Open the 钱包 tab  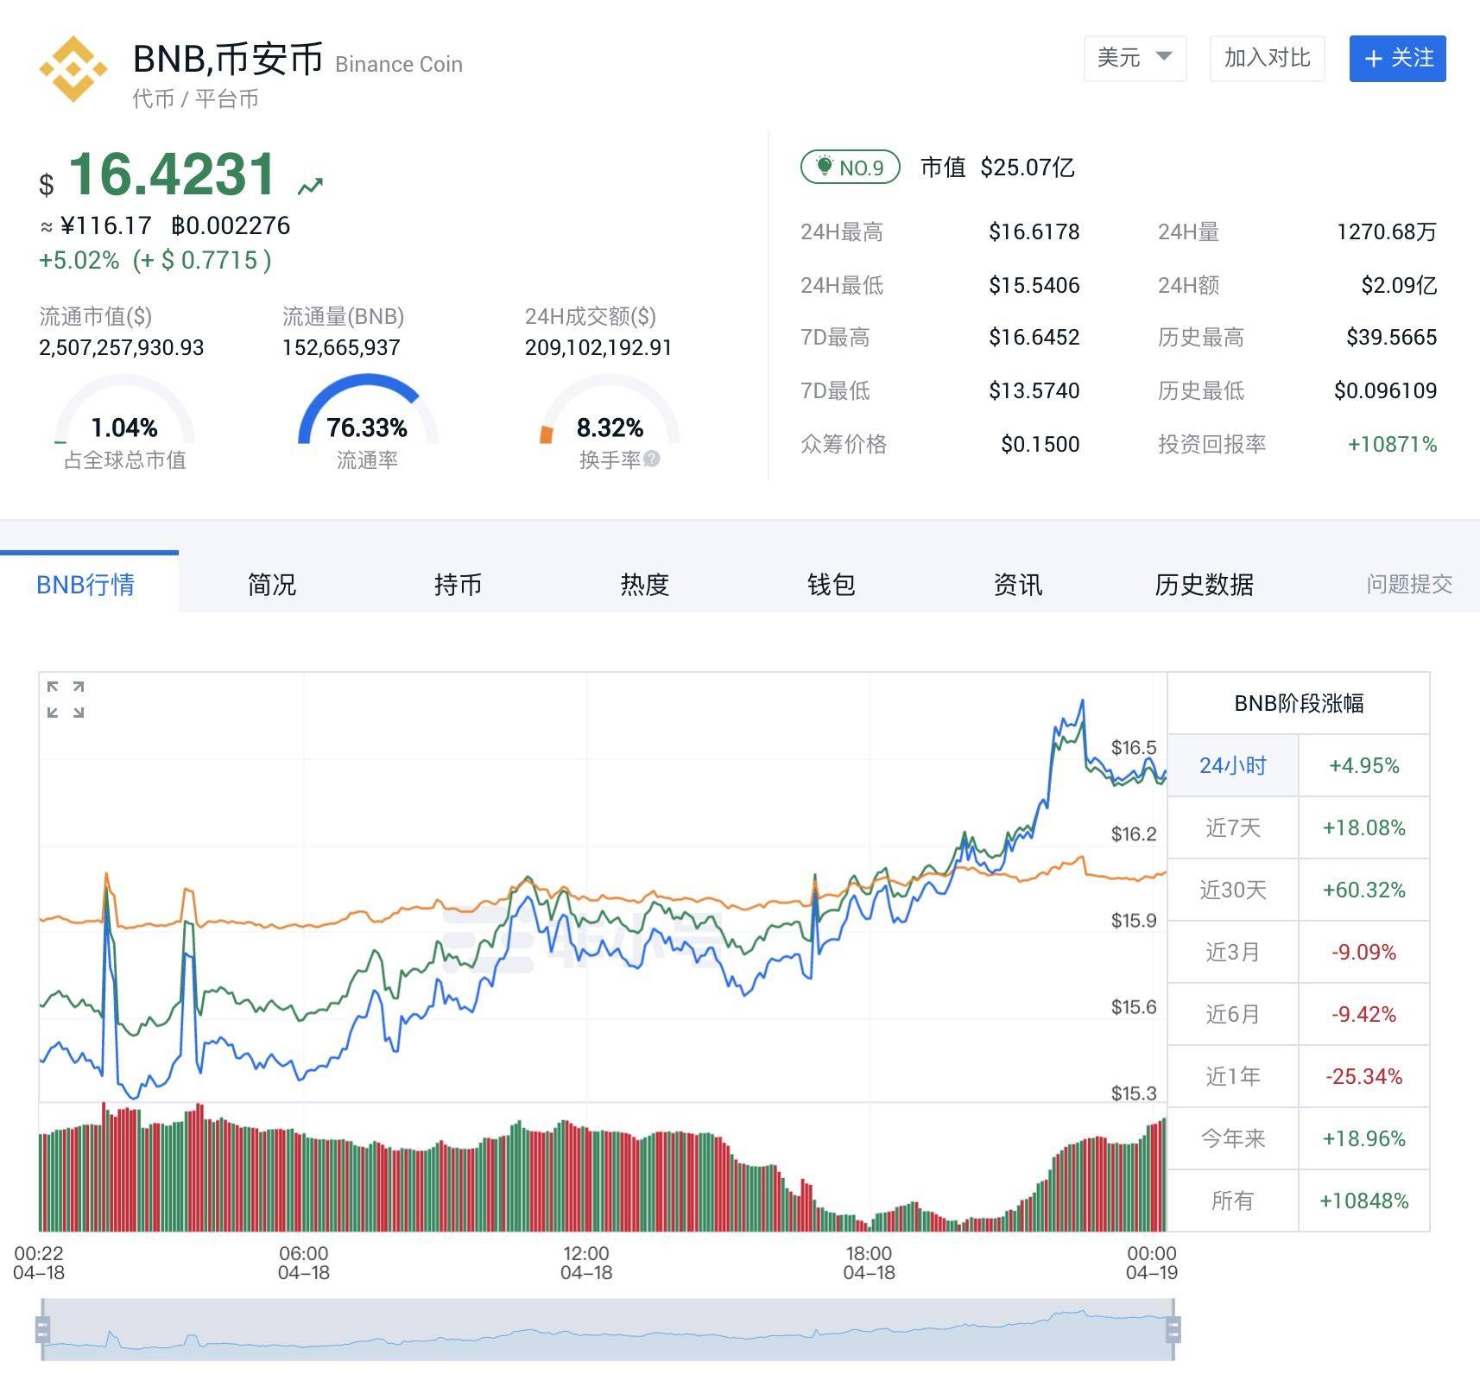click(x=832, y=585)
